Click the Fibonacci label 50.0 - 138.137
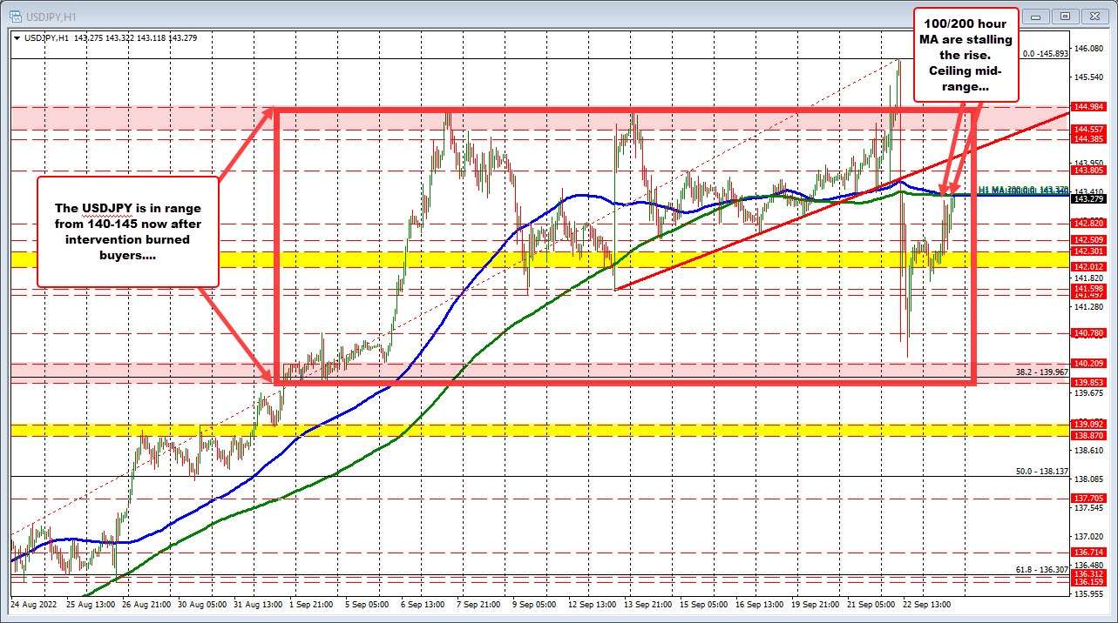1118x623 pixels. point(1042,471)
